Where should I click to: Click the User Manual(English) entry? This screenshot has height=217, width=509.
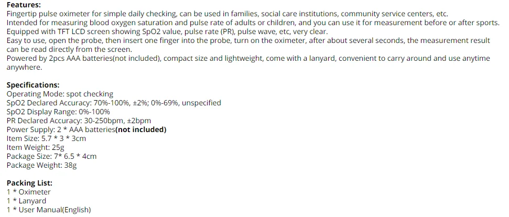(x=49, y=210)
